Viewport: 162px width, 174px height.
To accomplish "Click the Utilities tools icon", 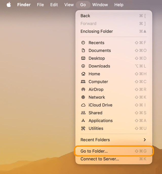I will click(x=83, y=128).
